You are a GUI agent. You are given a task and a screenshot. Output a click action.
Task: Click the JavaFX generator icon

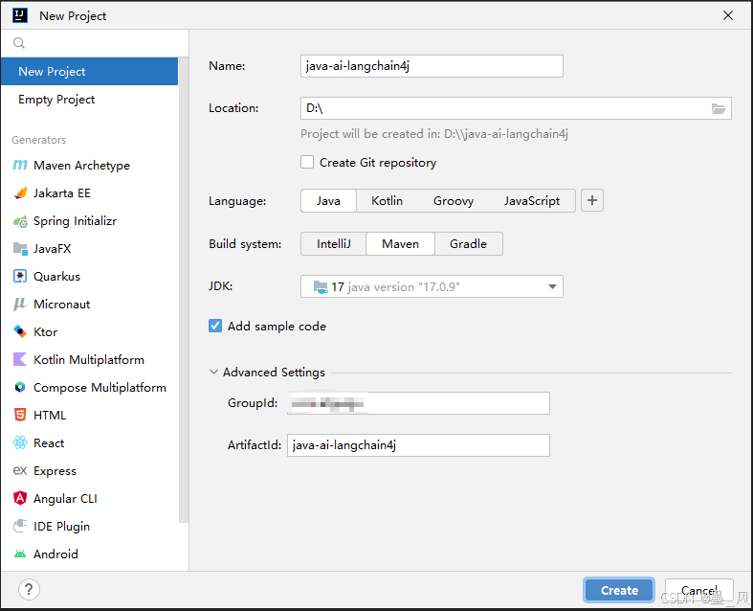(20, 249)
